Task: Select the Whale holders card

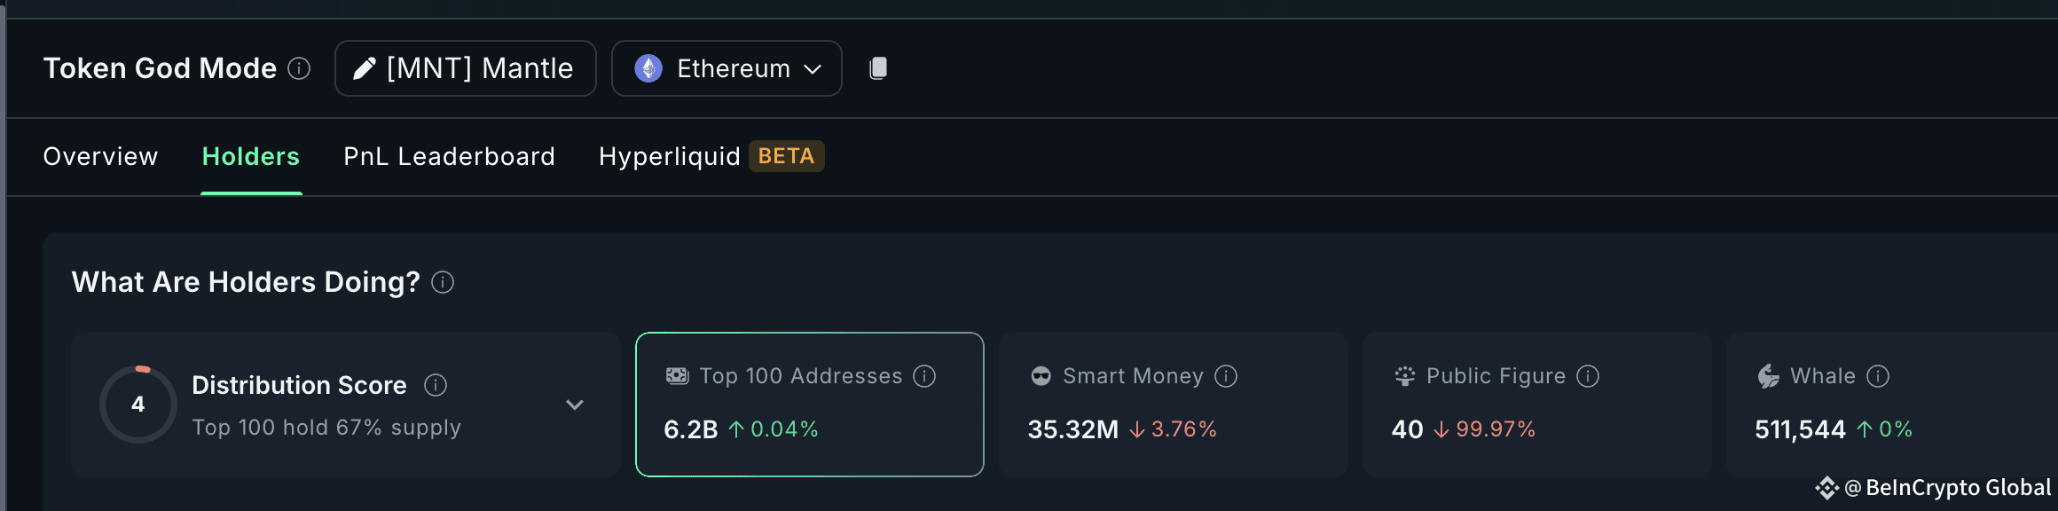Action: coord(1892,405)
